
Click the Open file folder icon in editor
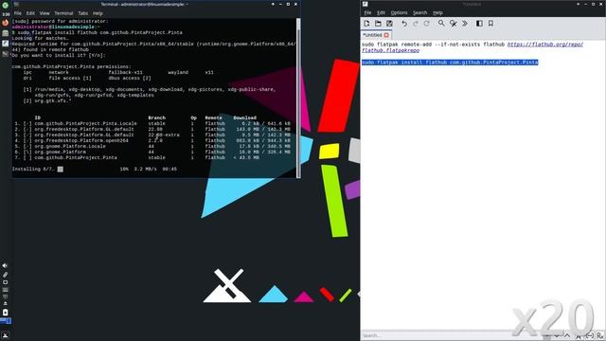(x=378, y=24)
